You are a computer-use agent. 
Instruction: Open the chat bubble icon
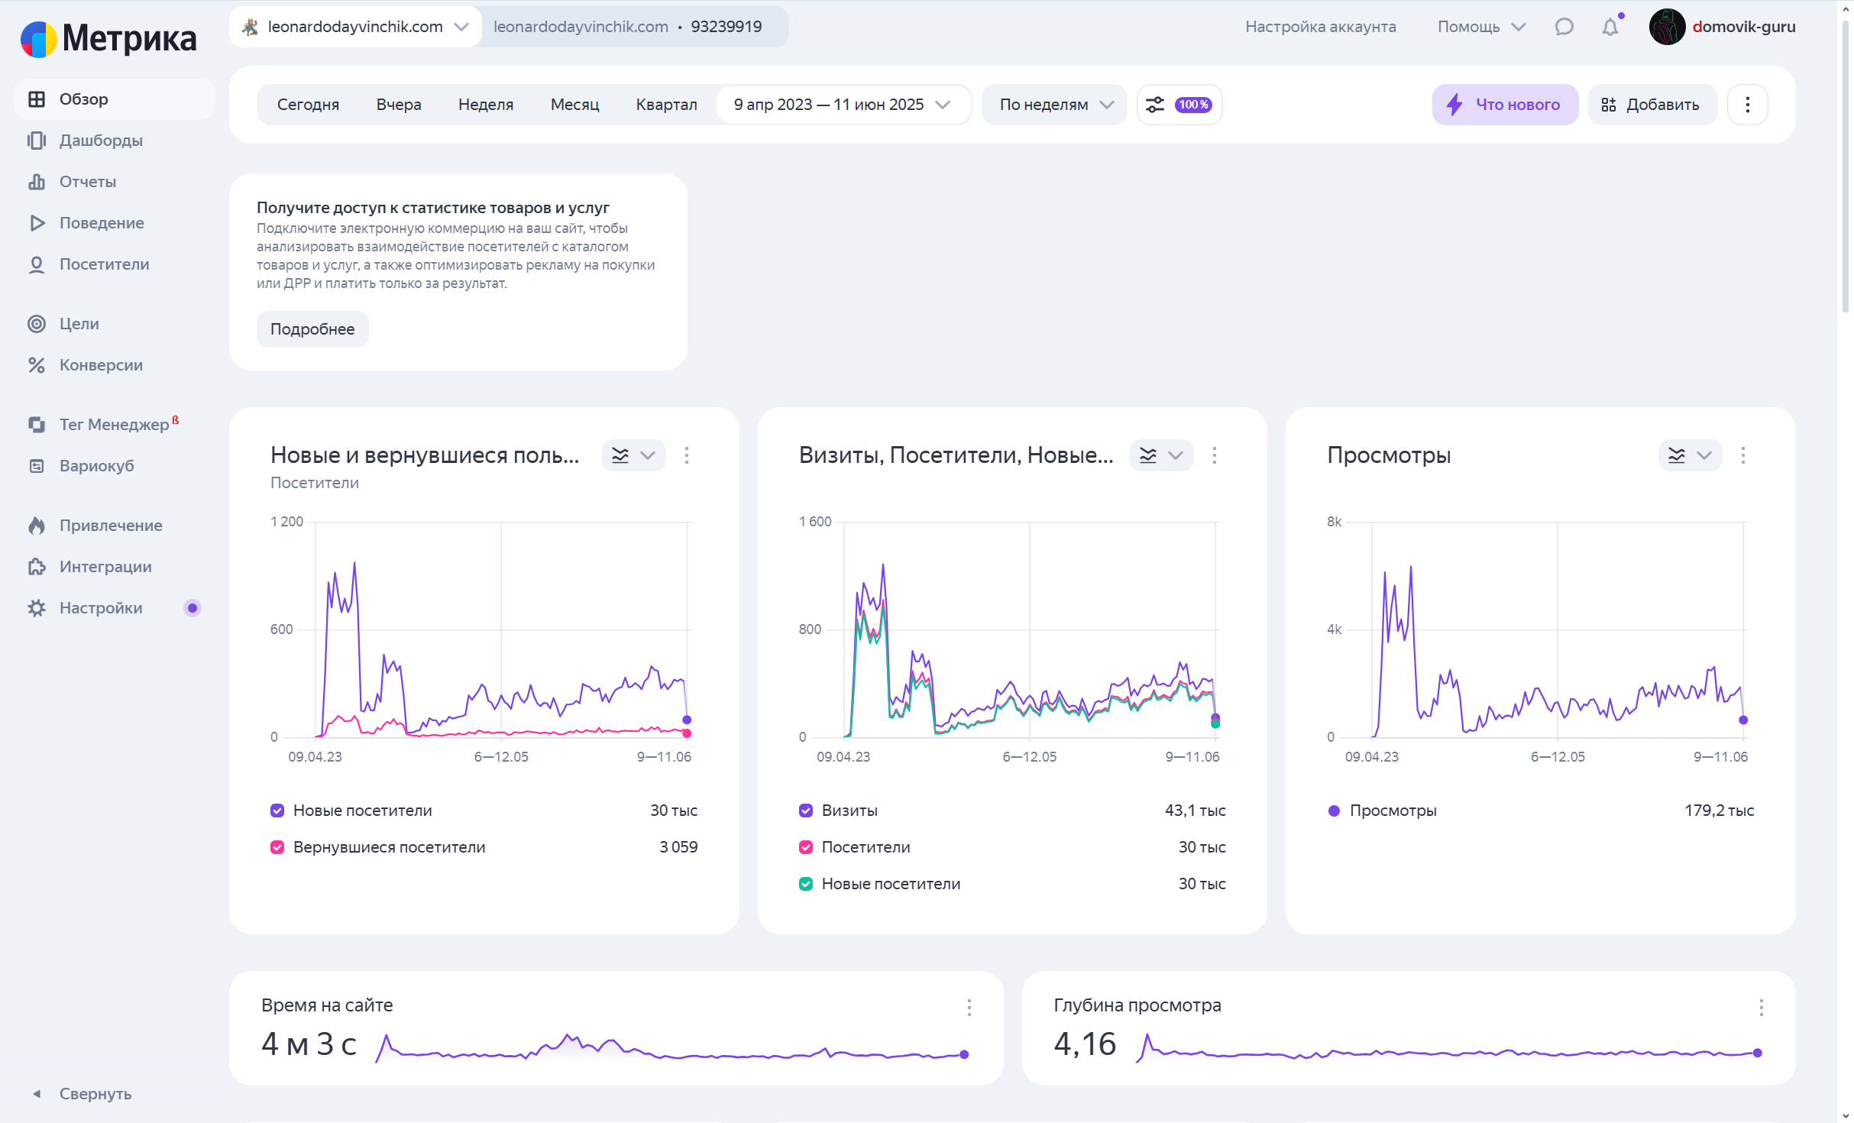pyautogui.click(x=1564, y=28)
